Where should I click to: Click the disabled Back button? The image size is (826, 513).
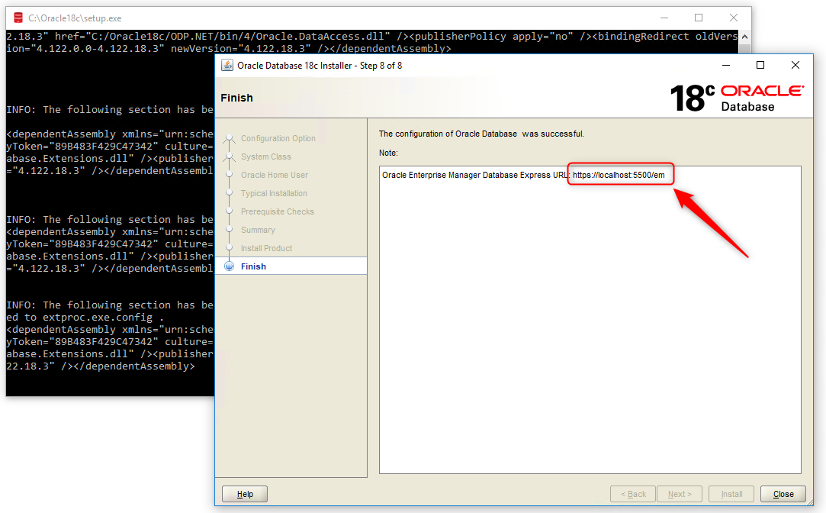(x=633, y=494)
